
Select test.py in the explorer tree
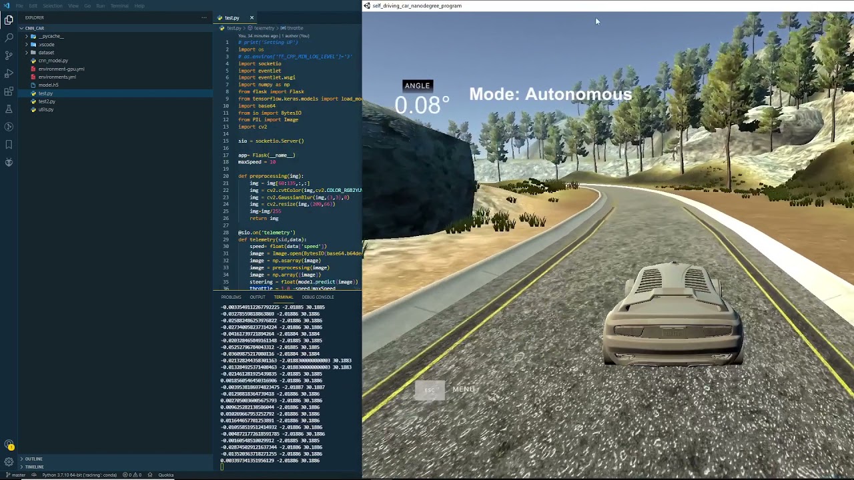[45, 93]
